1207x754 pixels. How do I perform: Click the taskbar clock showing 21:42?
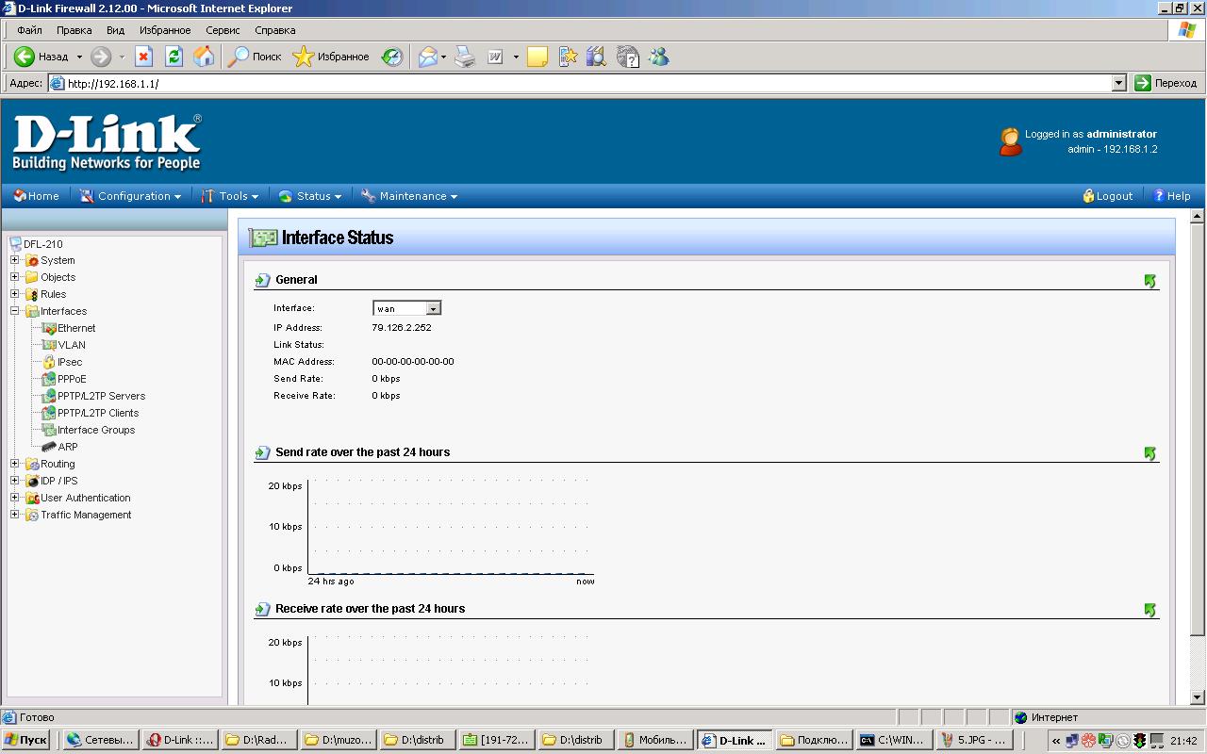tap(1183, 741)
